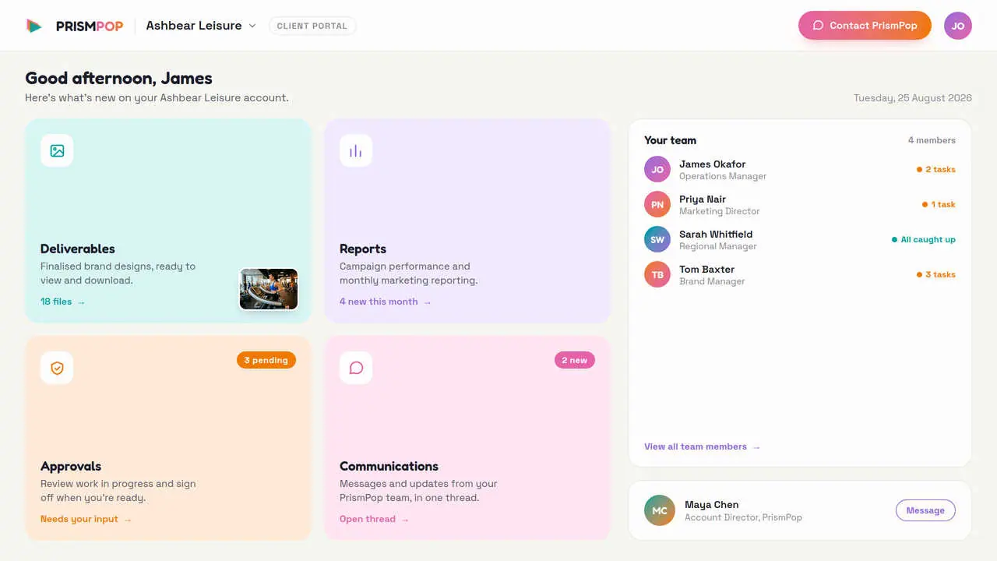Select the Priya Nair name text
Viewport: 997px width, 561px height.
point(703,199)
